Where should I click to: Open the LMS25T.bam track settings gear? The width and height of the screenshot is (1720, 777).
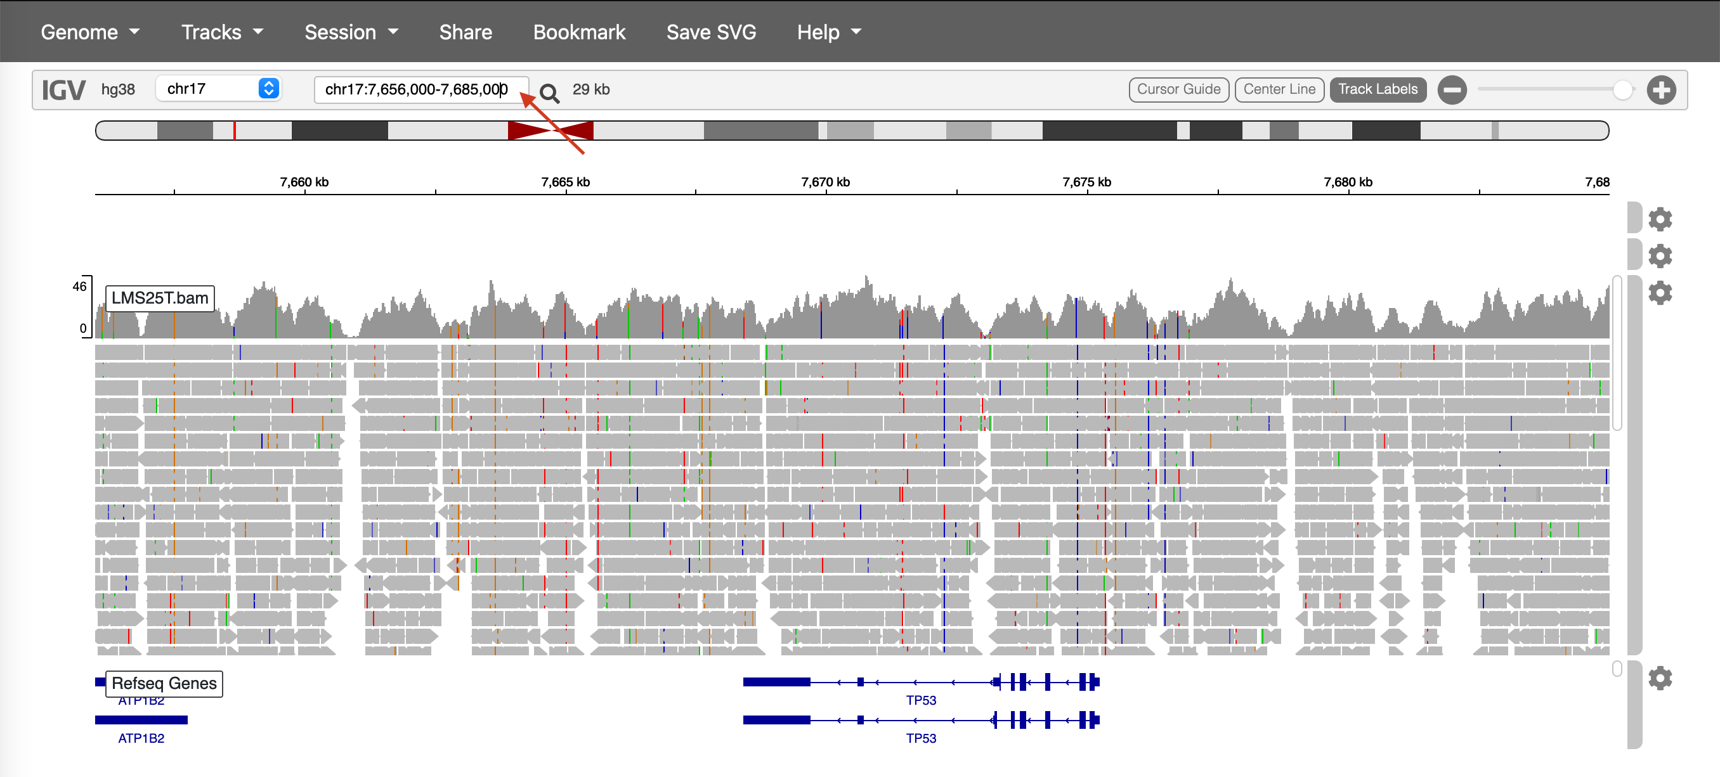point(1659,292)
